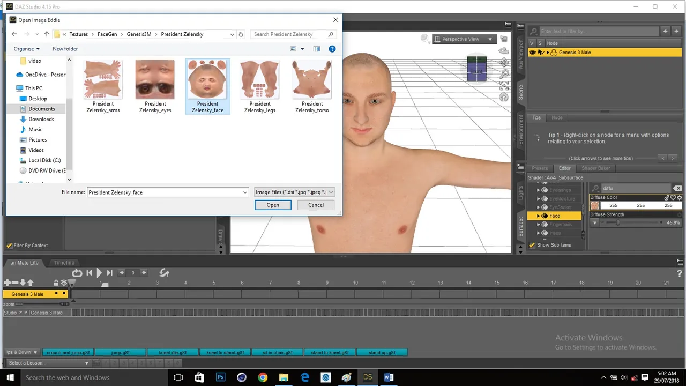Open the Node tab beside Tips
This screenshot has height=386, width=686.
[x=557, y=118]
